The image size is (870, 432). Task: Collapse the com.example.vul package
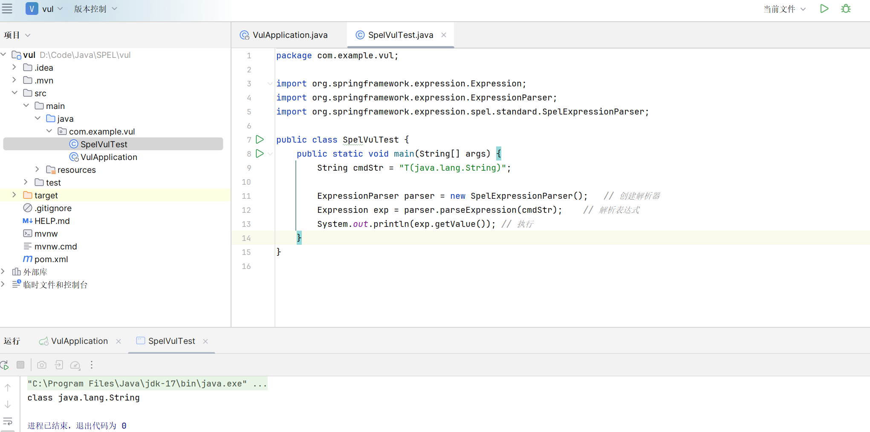coord(49,131)
